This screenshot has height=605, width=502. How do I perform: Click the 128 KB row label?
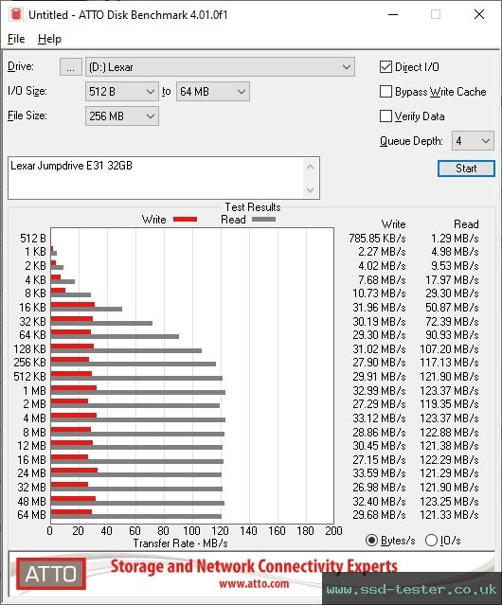(29, 349)
